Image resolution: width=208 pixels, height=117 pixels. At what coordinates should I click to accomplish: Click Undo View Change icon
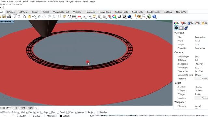pyautogui.click(x=69, y=17)
